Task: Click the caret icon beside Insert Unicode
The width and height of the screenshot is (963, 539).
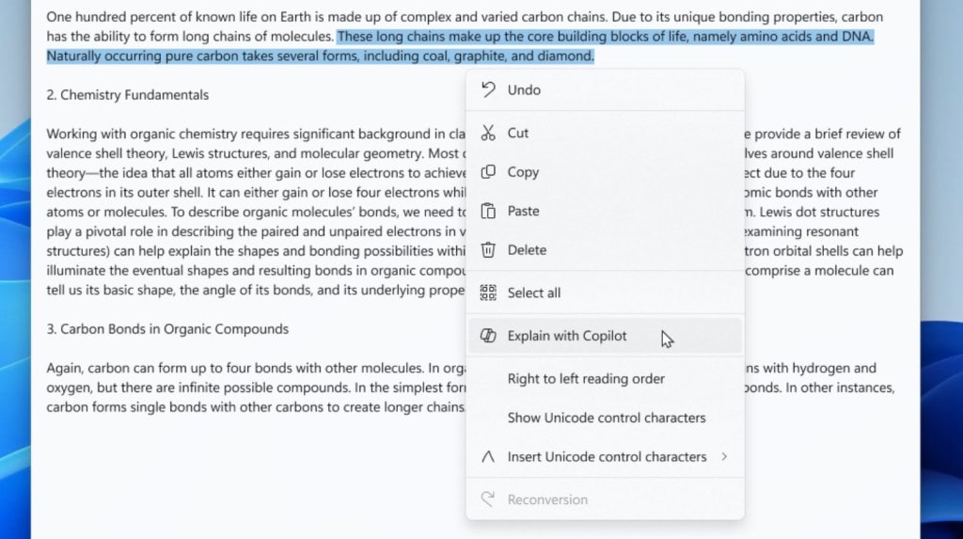Action: pos(487,456)
